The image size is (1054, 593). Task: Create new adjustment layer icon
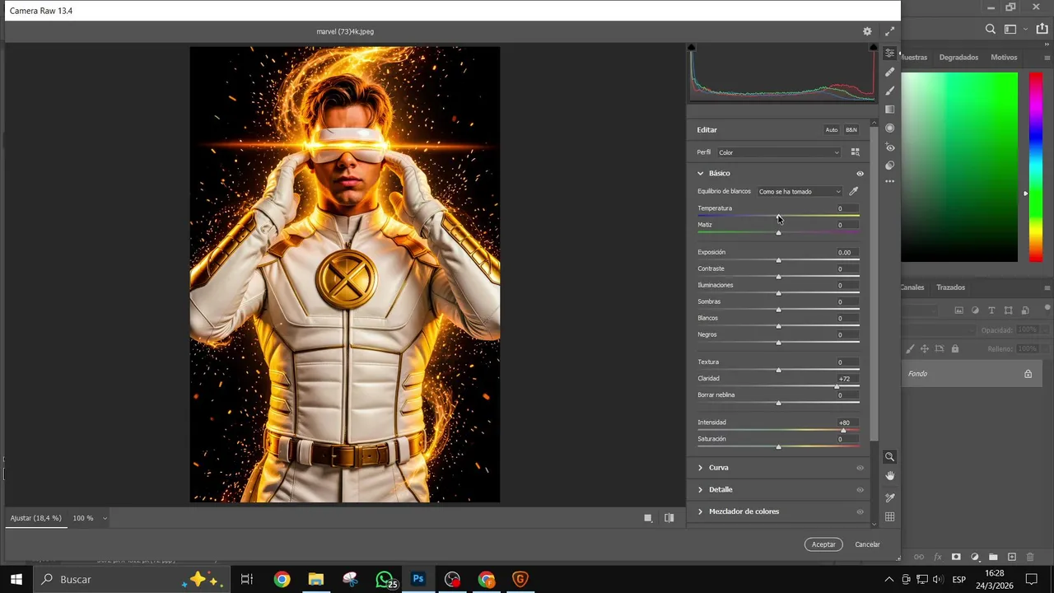(975, 557)
